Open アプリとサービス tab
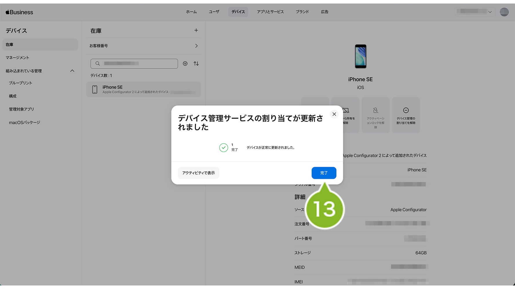 tap(270, 12)
